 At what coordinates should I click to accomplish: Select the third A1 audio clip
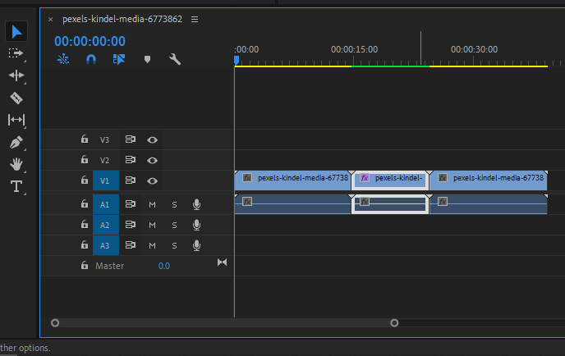[x=489, y=204]
